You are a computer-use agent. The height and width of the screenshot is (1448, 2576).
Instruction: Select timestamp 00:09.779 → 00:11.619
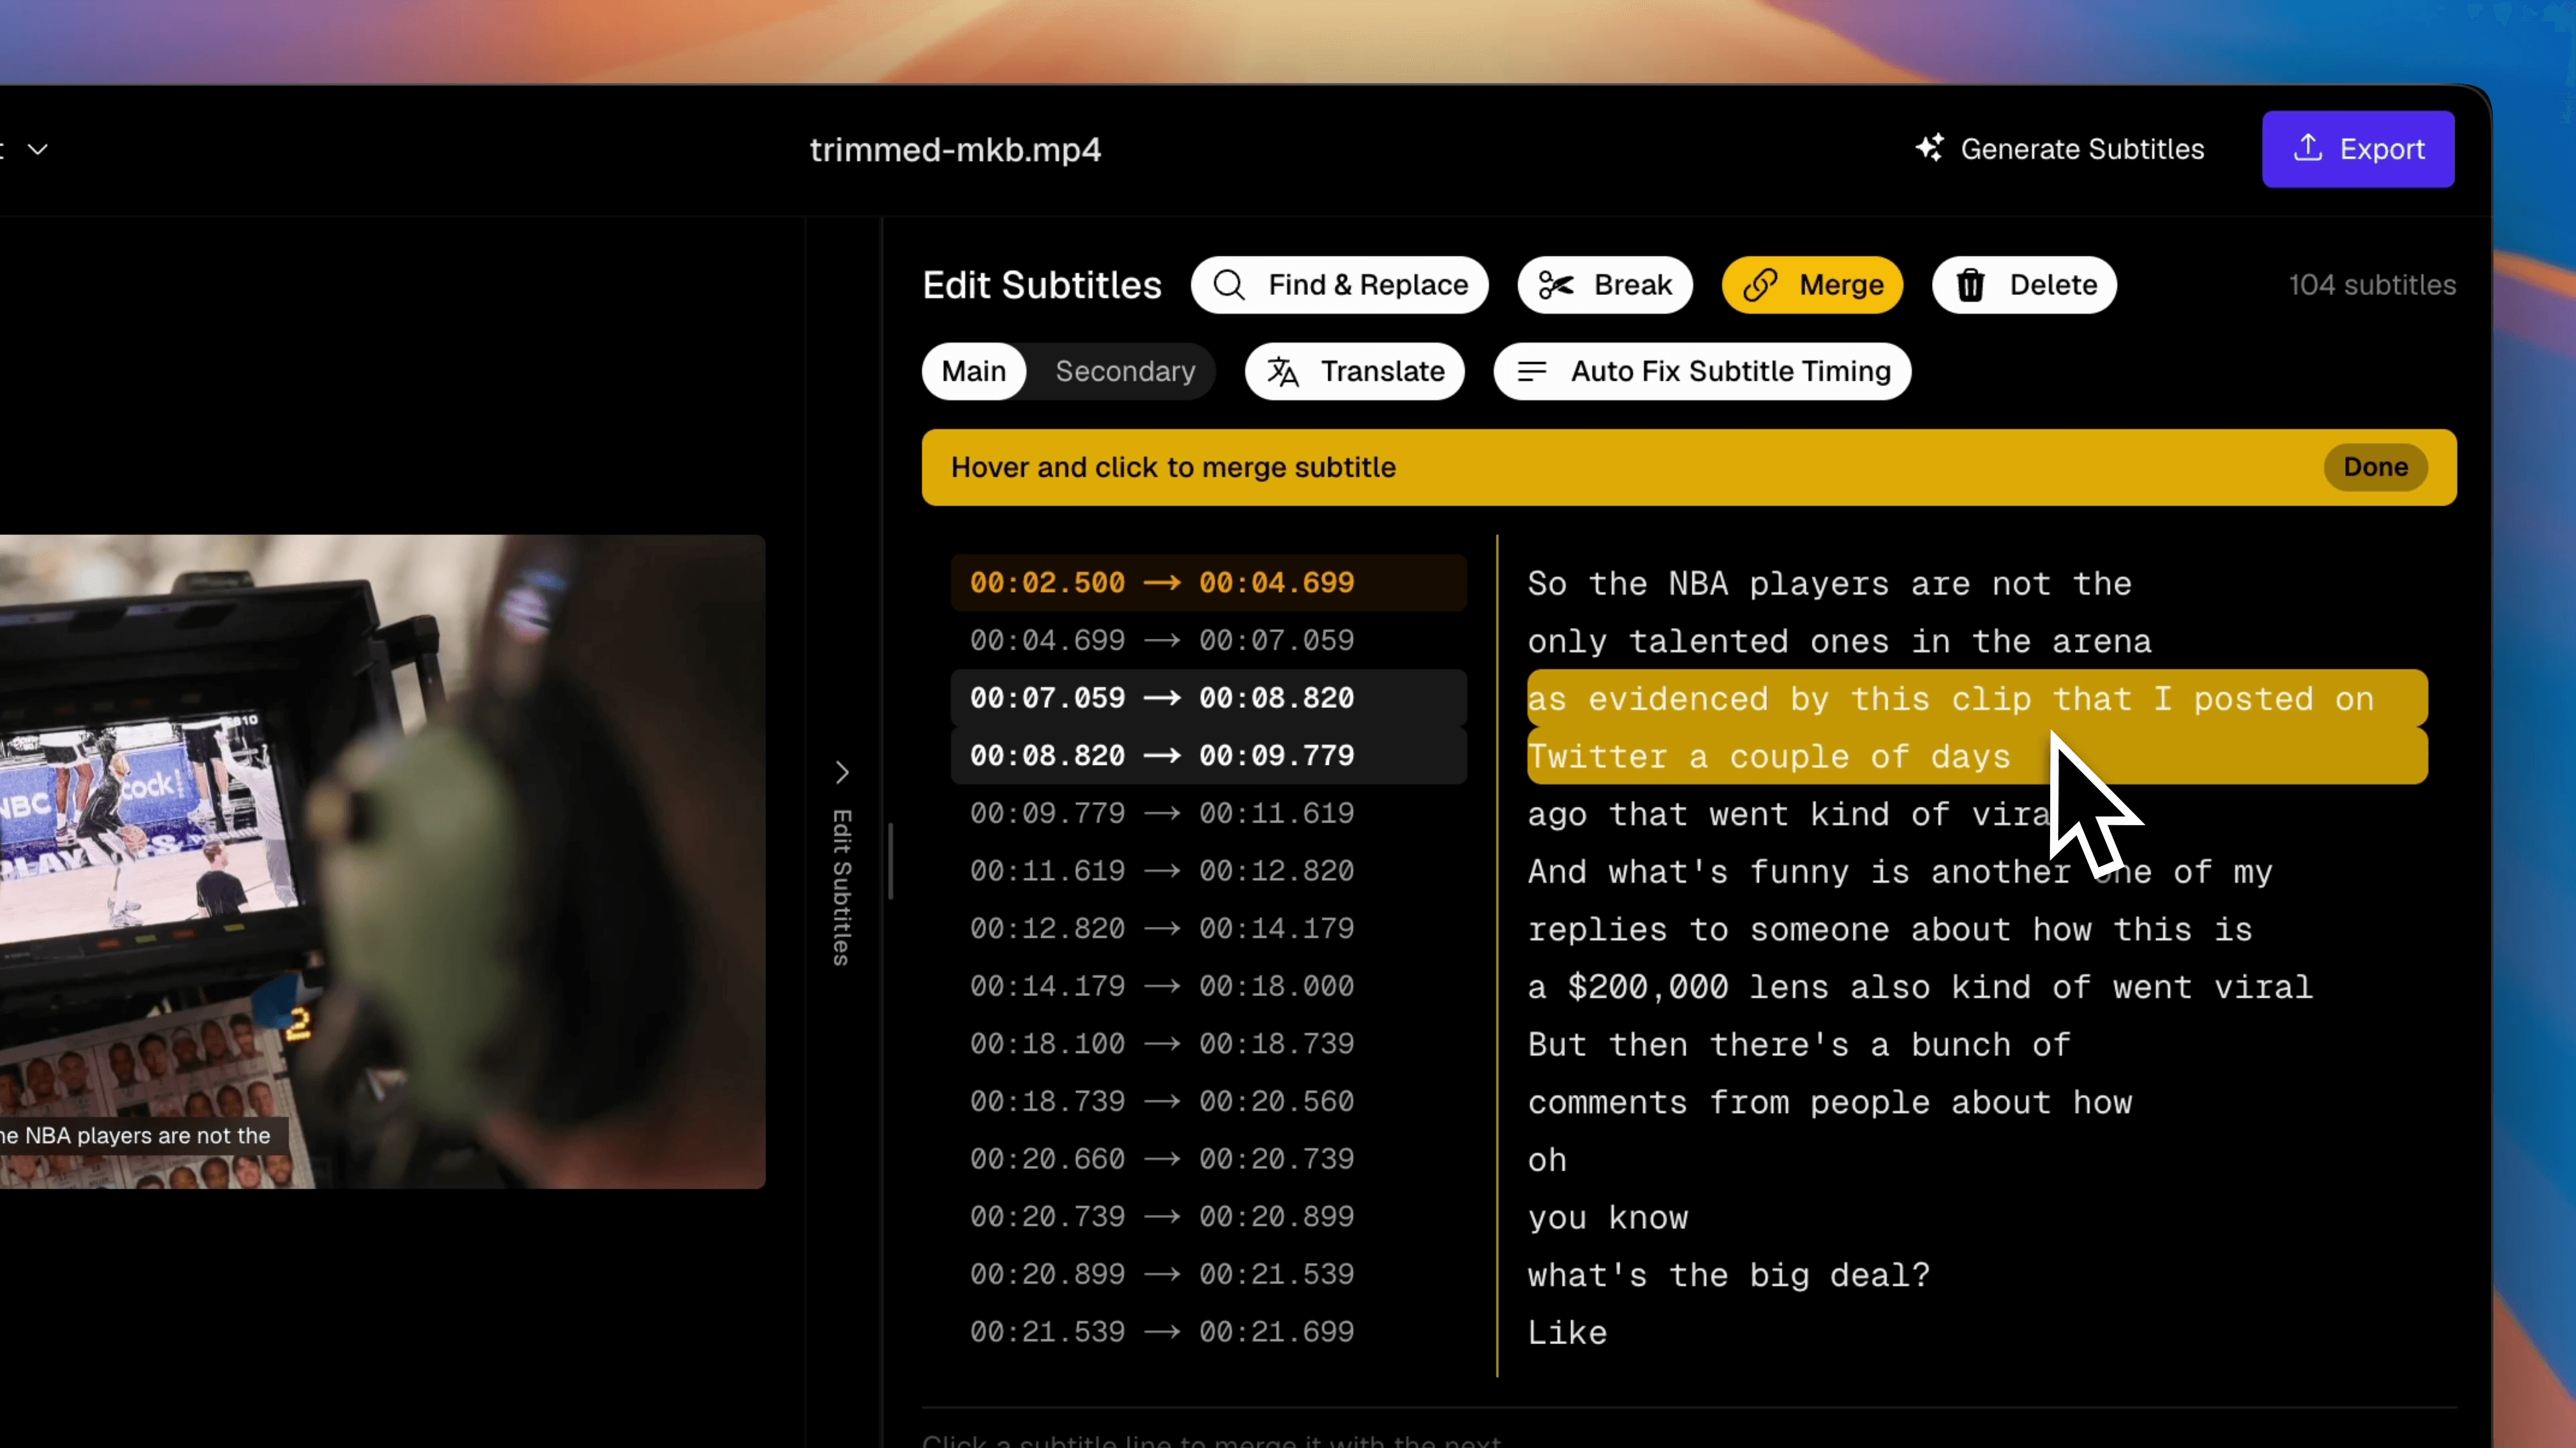tap(1208, 813)
